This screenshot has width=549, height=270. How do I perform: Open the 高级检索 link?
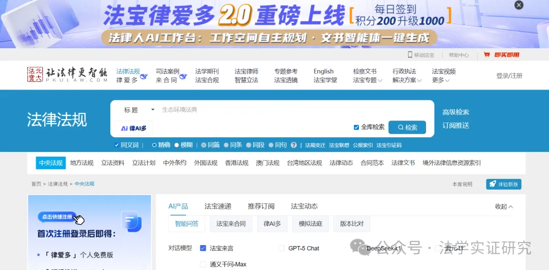(x=455, y=112)
